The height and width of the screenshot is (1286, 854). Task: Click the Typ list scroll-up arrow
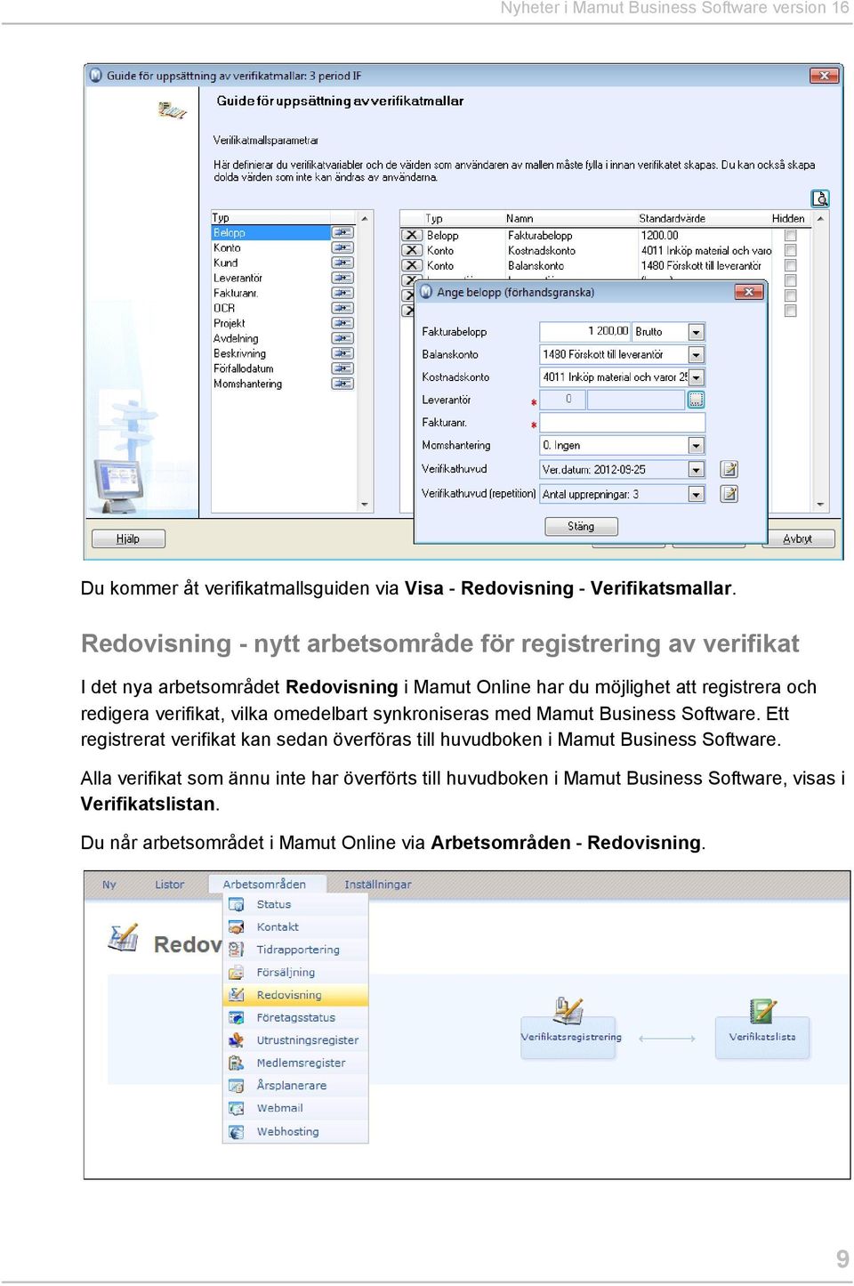365,218
